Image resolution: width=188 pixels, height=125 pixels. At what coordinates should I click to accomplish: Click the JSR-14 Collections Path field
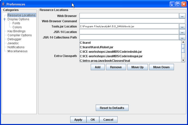(x=129, y=37)
